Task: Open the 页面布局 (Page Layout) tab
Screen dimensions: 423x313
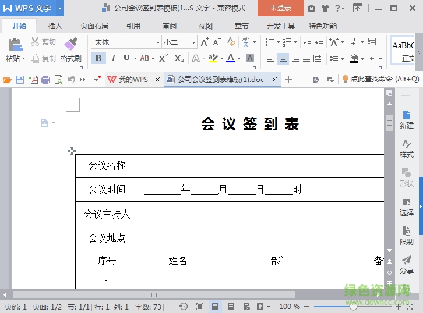Action: [94, 26]
